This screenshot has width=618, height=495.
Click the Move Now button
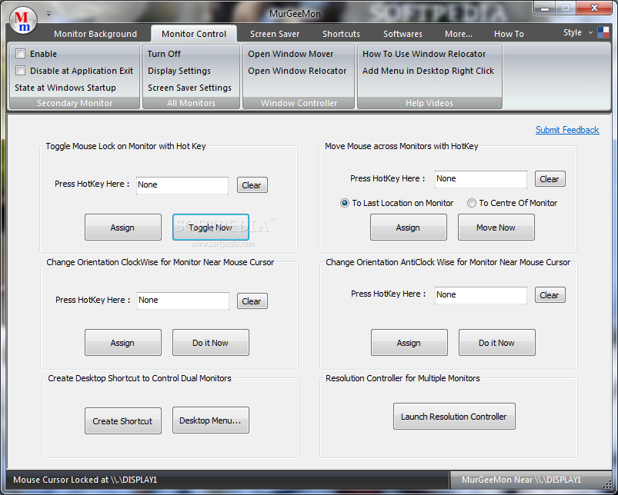496,228
